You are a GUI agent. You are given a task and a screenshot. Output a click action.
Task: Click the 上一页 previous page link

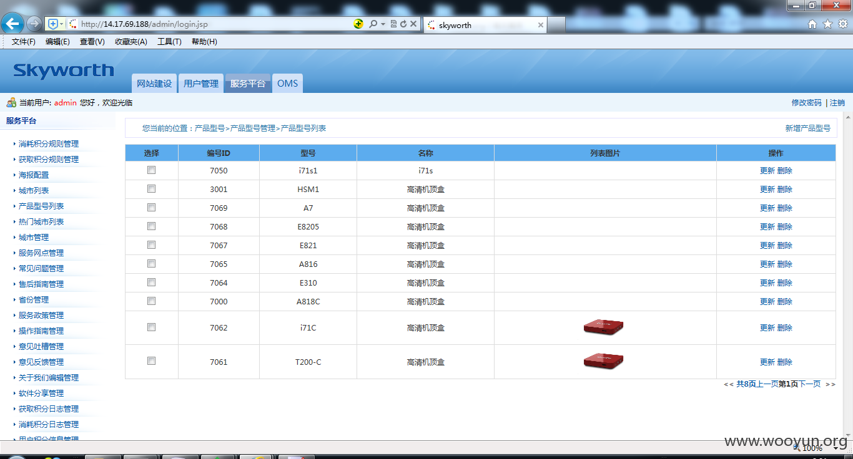[767, 384]
